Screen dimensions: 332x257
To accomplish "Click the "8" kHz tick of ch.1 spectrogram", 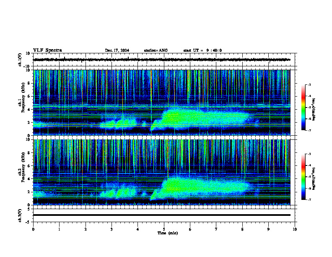I will point(29,83).
